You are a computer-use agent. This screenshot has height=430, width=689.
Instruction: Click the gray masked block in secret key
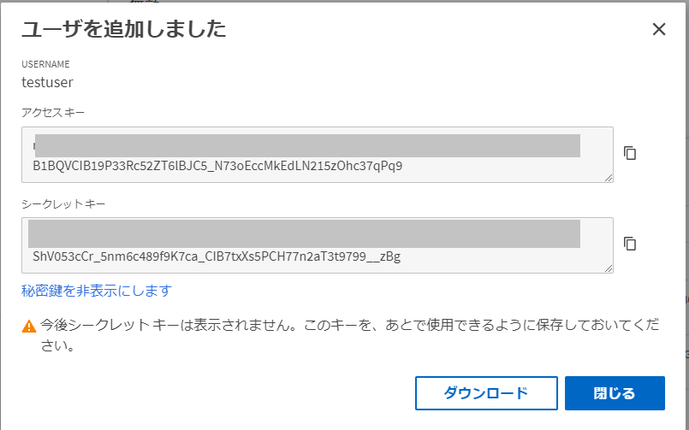click(304, 234)
